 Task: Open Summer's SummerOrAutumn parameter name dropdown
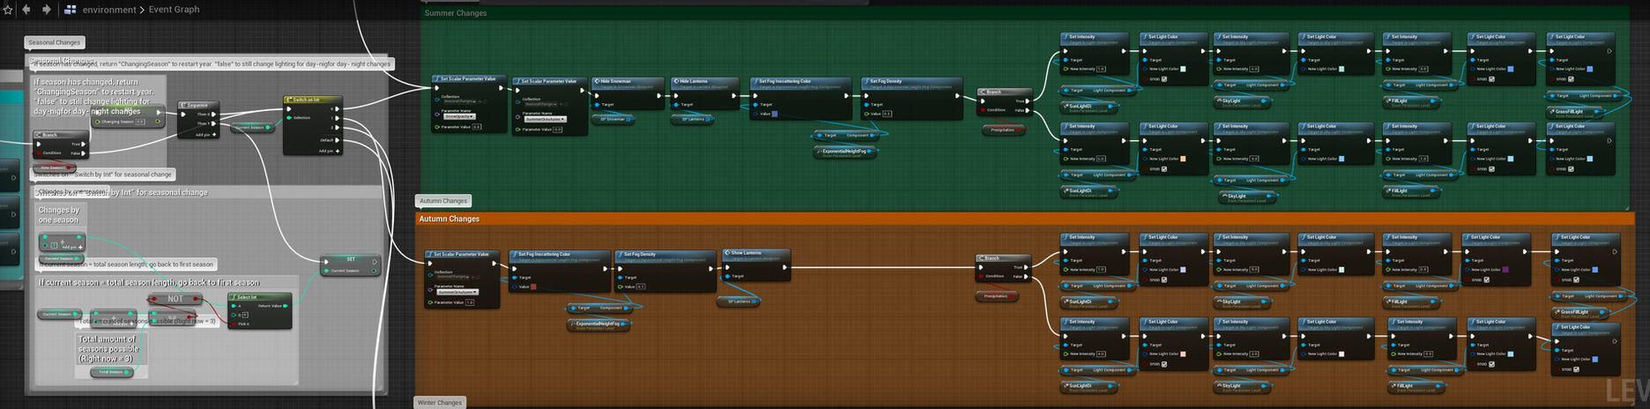point(545,119)
